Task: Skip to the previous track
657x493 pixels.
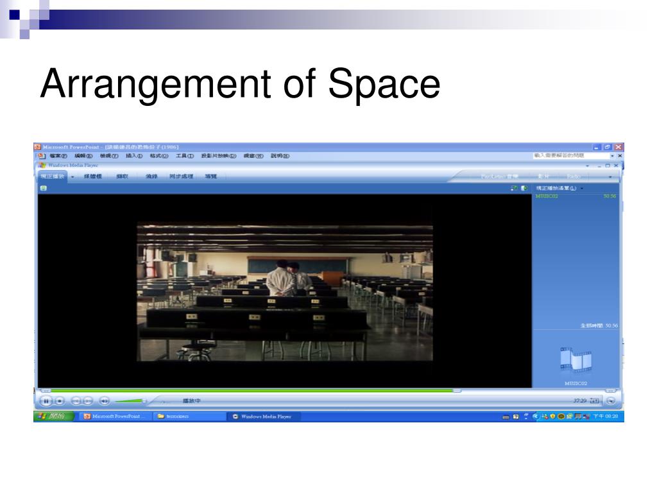Action: coord(76,401)
